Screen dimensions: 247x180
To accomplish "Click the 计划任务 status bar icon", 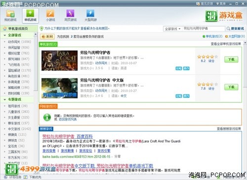I will click(x=6, y=177).
